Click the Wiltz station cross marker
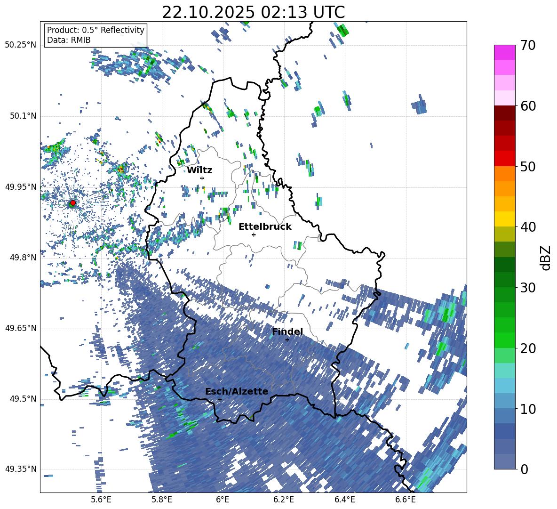The height and width of the screenshot is (509, 557). 202,178
